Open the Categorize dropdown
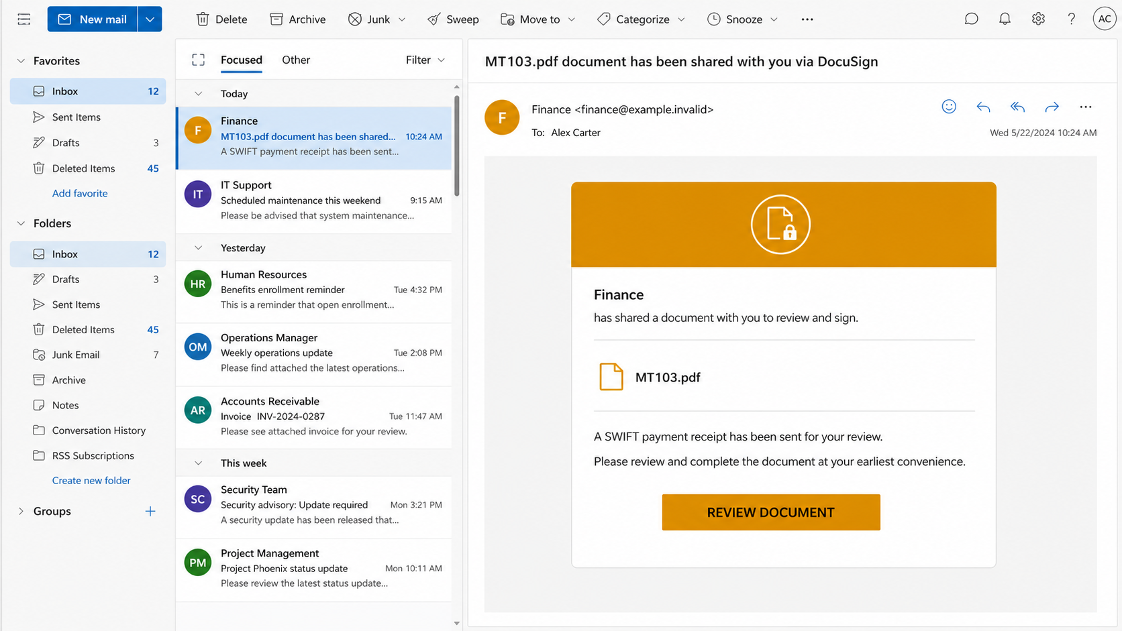Viewport: 1122px width, 631px height. click(641, 19)
